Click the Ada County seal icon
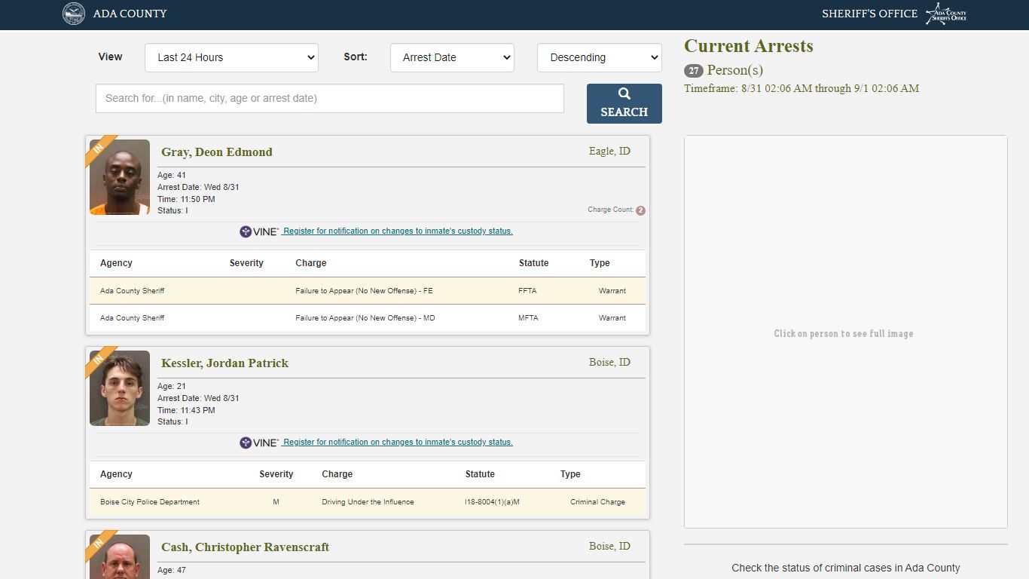The width and height of the screenshot is (1029, 579). [74, 14]
